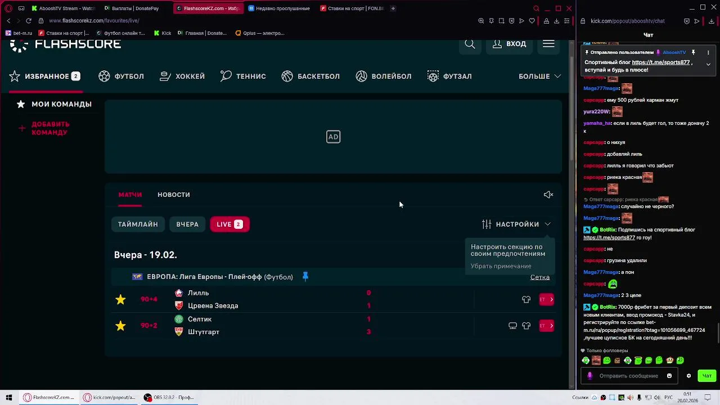Switch to the НОВОСТИ tab
720x405 pixels.
[174, 195]
